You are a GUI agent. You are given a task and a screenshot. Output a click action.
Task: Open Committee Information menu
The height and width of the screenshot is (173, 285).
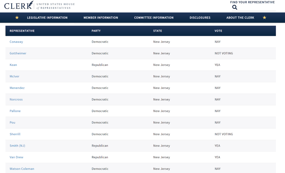click(154, 17)
